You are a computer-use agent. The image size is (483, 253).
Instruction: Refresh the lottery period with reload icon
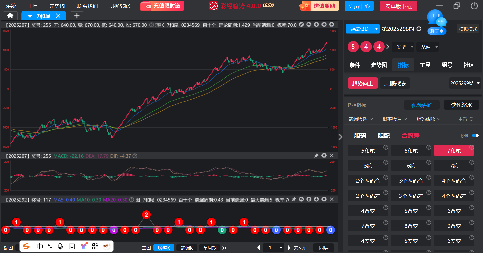tap(419, 29)
